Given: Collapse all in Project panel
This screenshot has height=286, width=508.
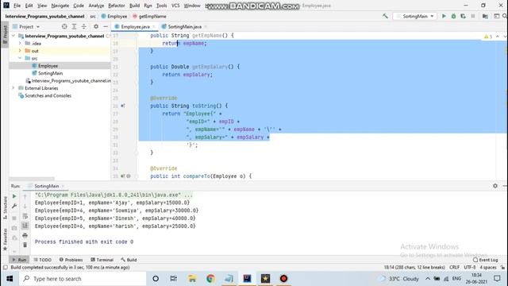Looking at the screenshot, I should tap(83, 26).
